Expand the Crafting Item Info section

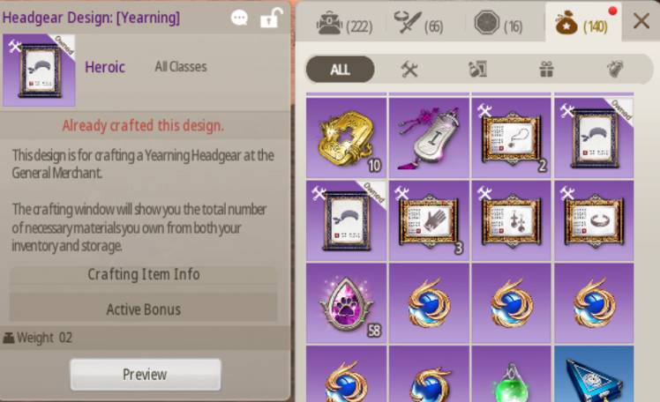(144, 274)
